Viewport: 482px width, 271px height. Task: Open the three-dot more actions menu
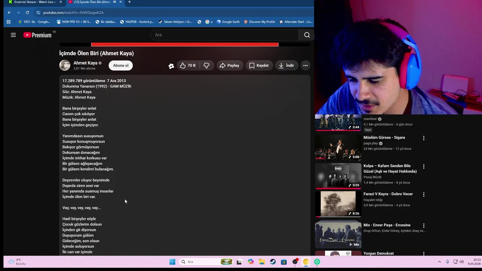tap(305, 65)
